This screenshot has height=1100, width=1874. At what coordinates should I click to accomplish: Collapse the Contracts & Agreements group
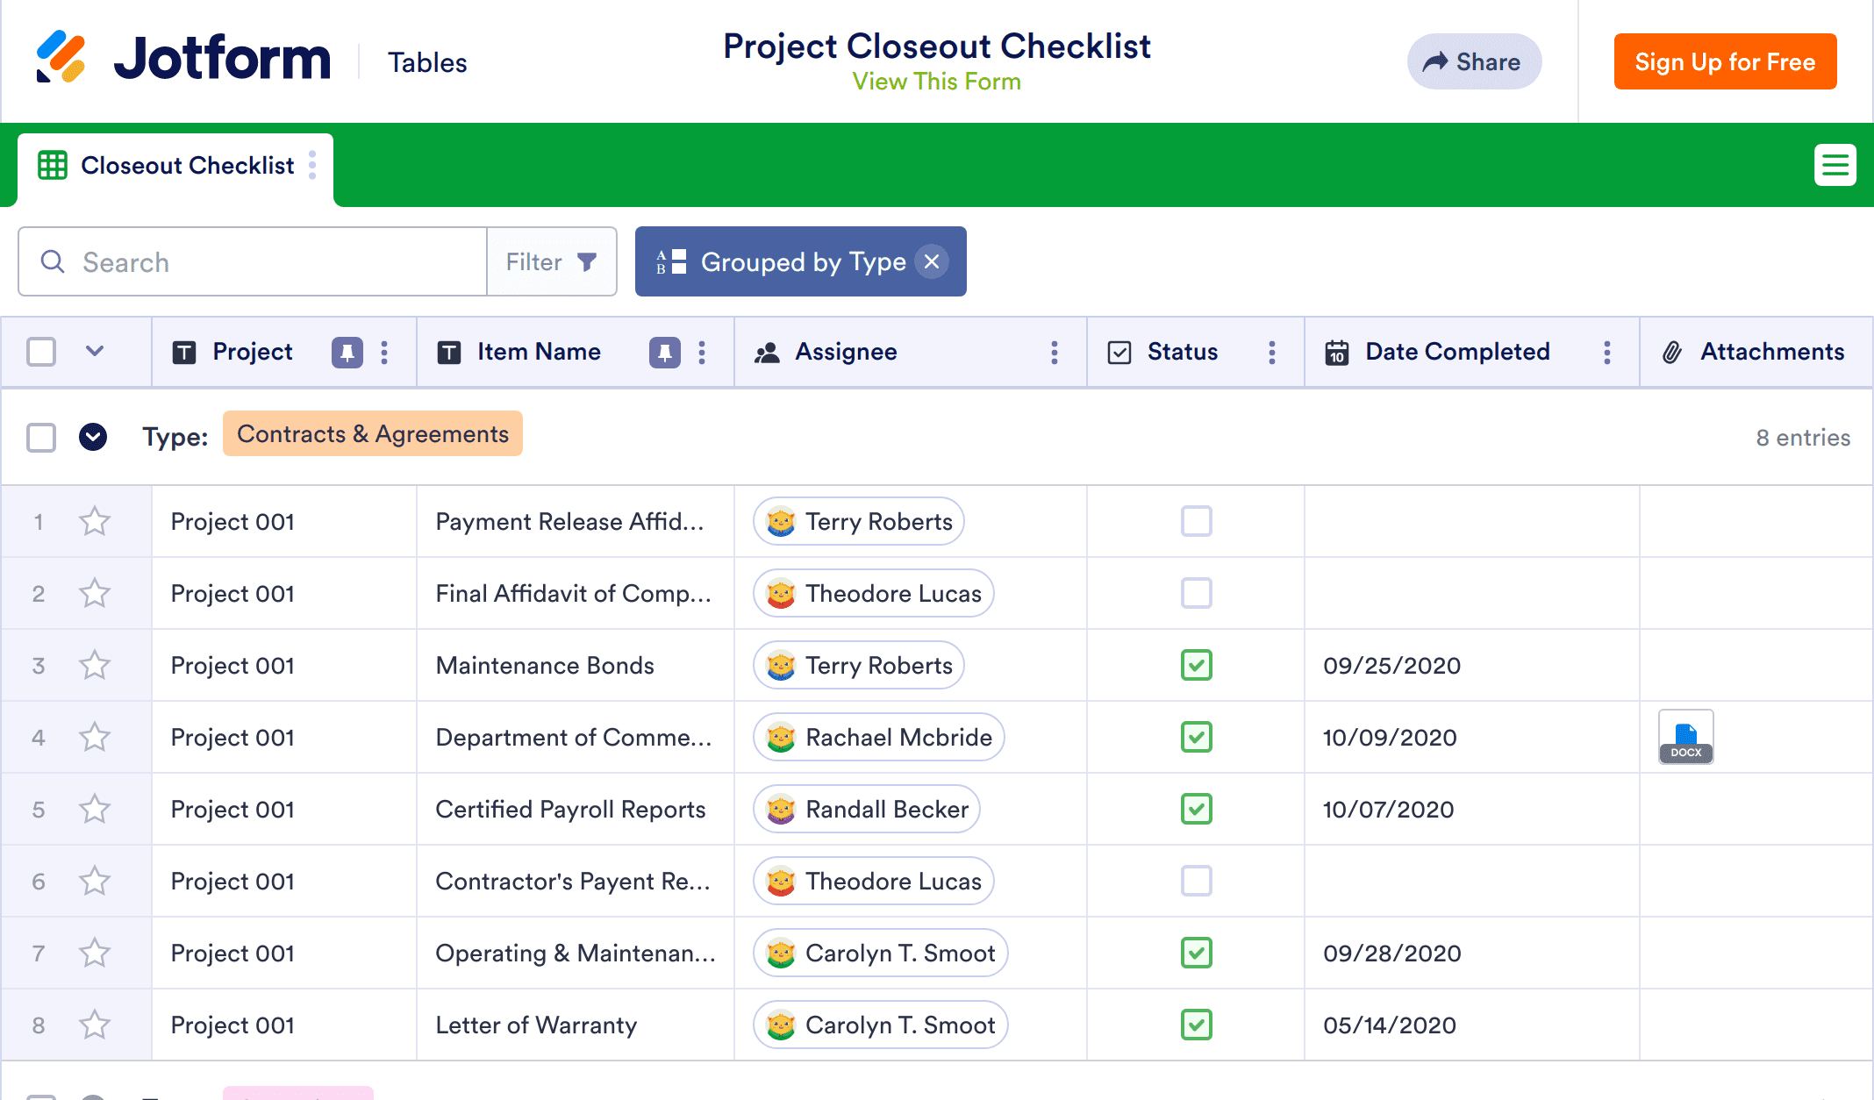[x=93, y=437]
